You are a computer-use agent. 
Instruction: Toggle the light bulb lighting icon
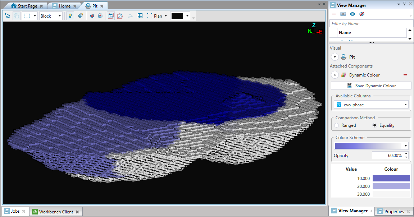70,16
